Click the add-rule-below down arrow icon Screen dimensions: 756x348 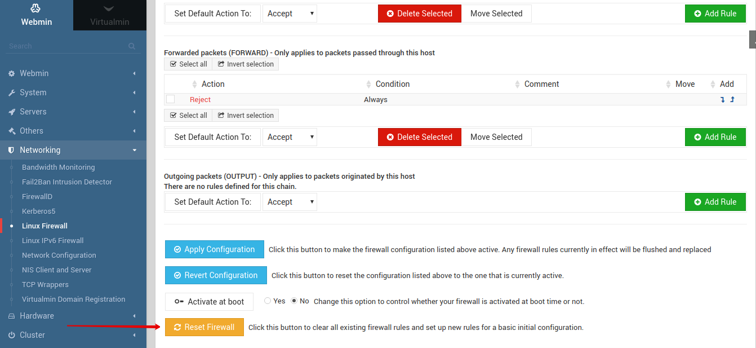[723, 100]
